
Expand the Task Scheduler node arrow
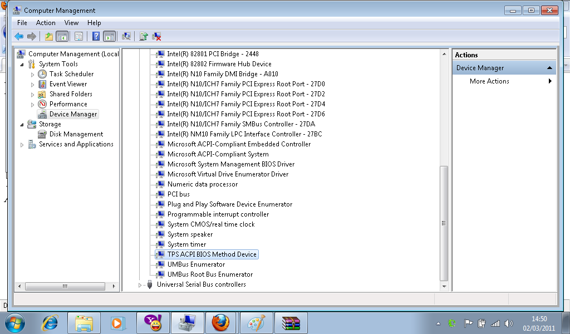[x=32, y=75]
